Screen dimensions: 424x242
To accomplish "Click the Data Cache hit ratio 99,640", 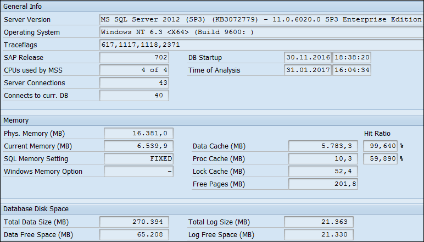I will point(380,146).
